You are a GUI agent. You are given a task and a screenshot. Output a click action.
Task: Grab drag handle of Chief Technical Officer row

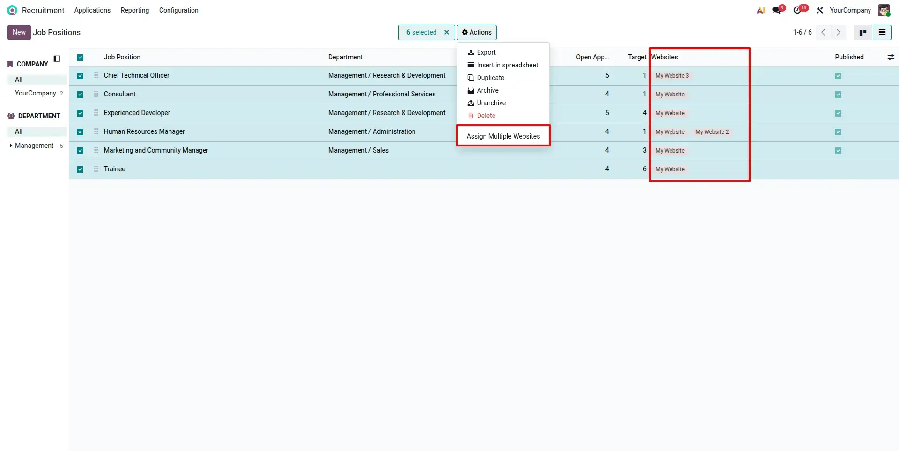point(96,75)
